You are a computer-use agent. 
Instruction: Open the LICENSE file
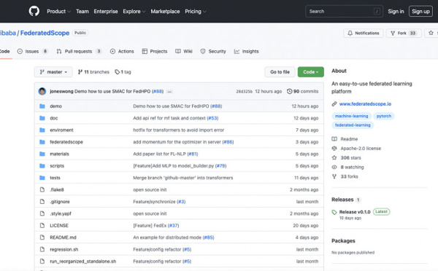59,226
